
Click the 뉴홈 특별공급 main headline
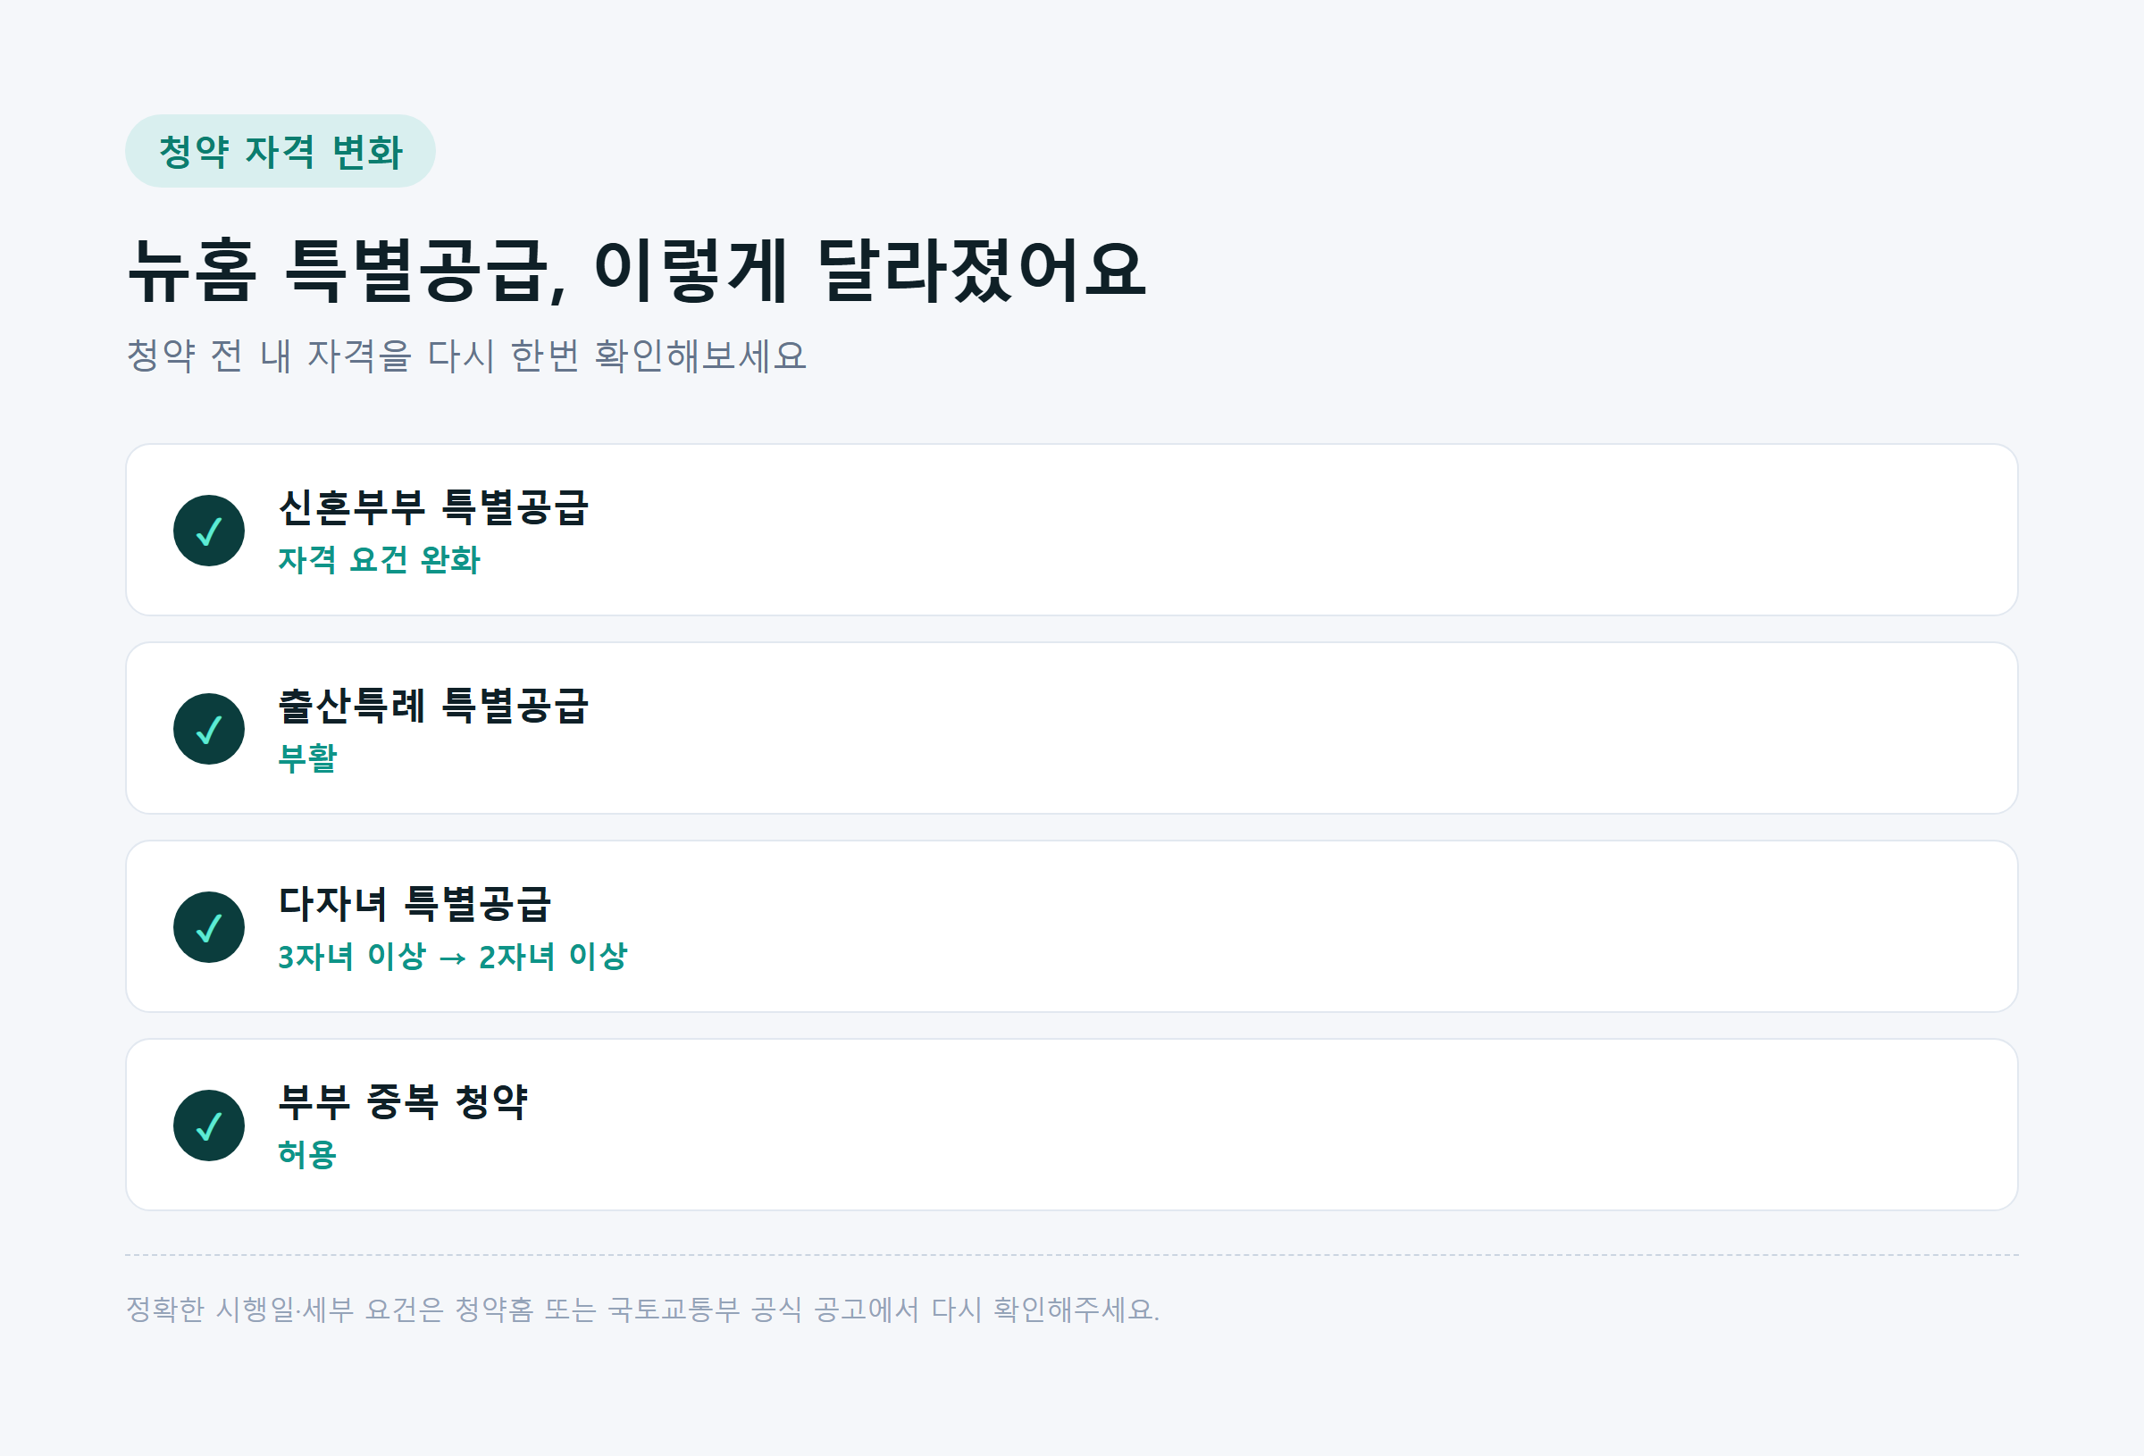[637, 270]
